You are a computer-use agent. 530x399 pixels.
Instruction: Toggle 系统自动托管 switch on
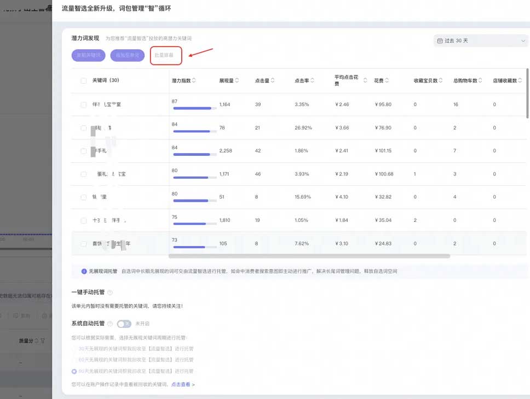[124, 324]
